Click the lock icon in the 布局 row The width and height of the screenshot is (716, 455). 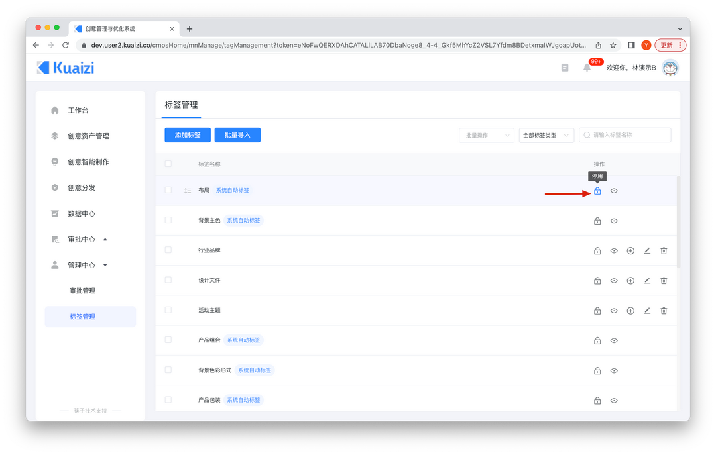pyautogui.click(x=597, y=191)
